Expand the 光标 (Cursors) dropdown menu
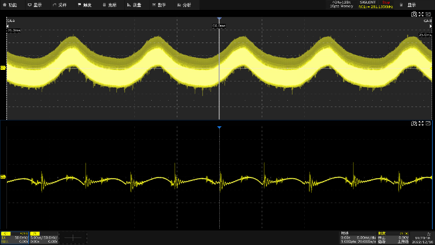435x245 pixels. click(x=110, y=5)
